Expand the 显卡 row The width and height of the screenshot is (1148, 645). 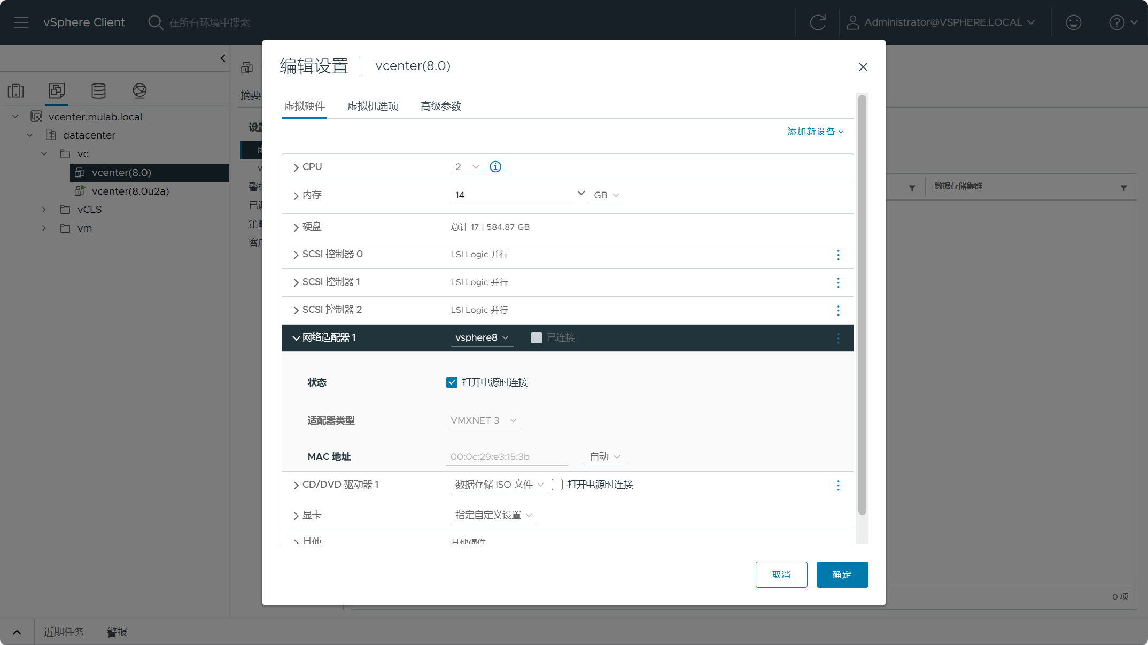[296, 516]
